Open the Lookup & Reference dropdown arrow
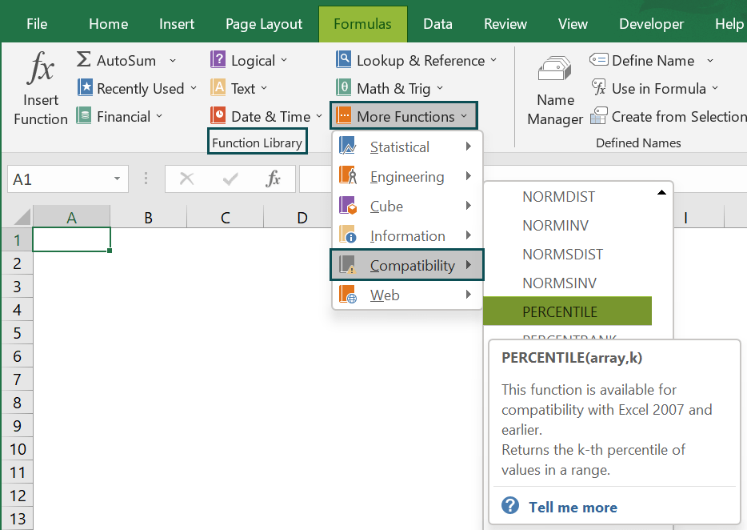 click(x=493, y=60)
